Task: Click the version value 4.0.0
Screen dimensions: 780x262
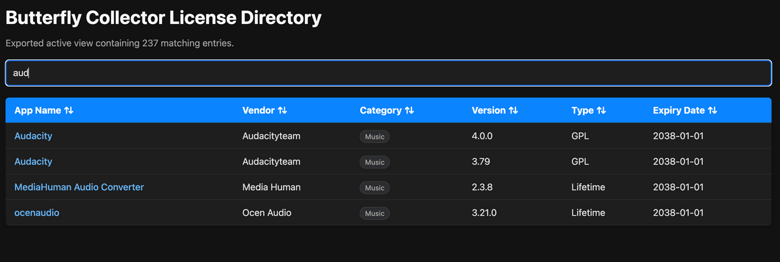Action: (x=483, y=136)
